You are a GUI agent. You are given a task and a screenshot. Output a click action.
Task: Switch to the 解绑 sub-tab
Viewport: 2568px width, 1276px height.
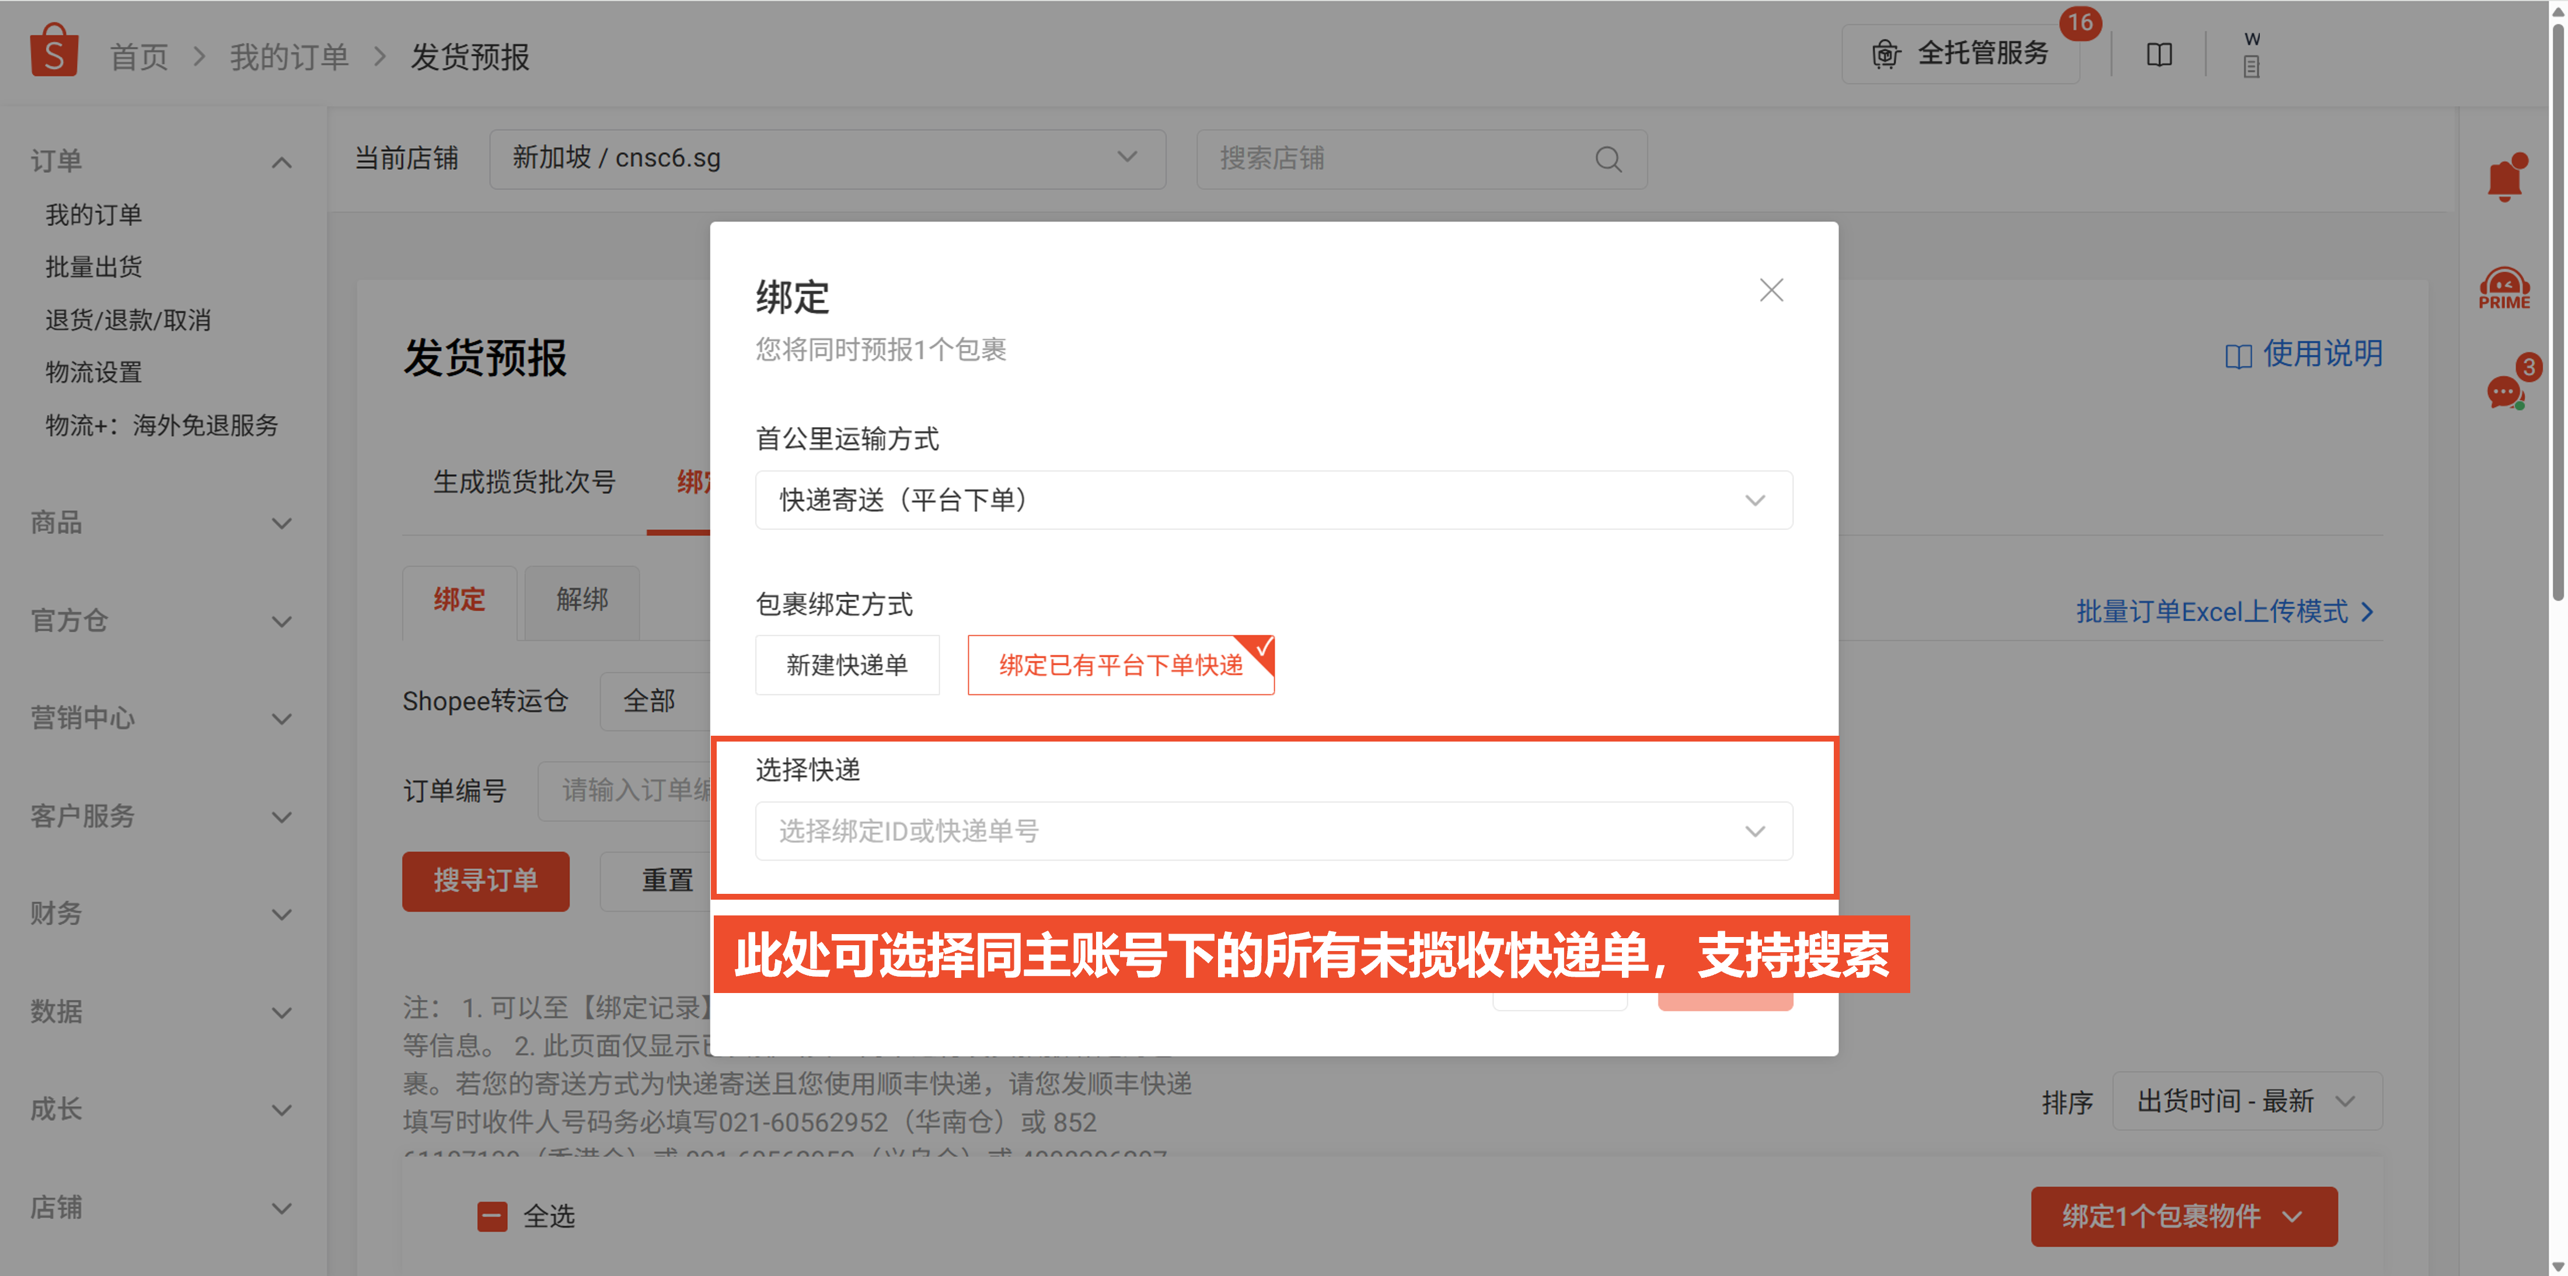(582, 600)
